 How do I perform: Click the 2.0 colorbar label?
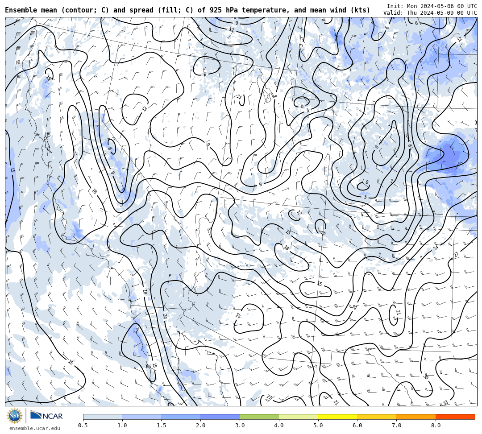pyautogui.click(x=201, y=426)
